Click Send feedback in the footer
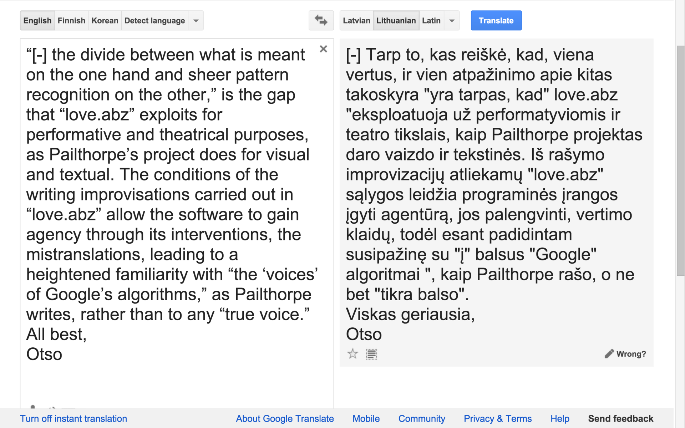 pyautogui.click(x=620, y=418)
